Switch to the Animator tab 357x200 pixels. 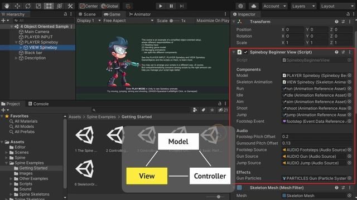click(x=140, y=14)
